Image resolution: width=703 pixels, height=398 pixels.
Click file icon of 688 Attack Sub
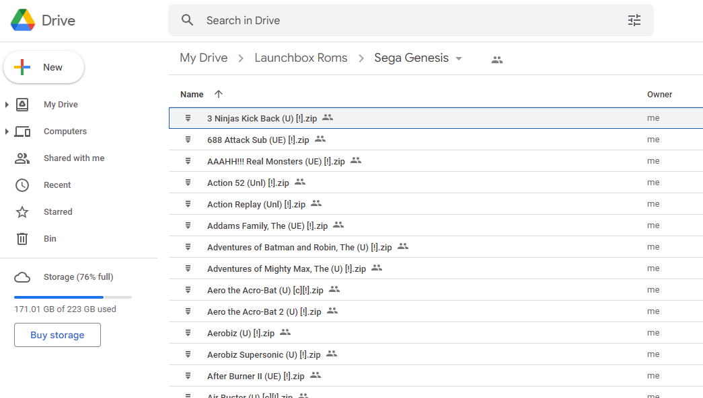coord(188,140)
